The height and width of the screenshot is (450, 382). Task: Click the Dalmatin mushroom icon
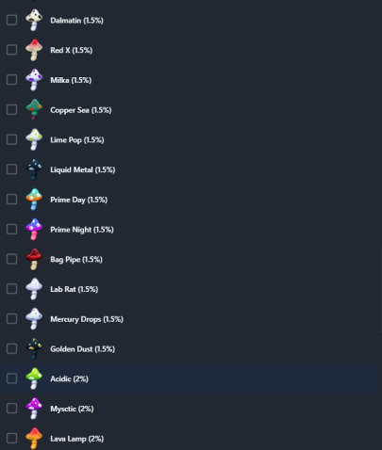pyautogui.click(x=34, y=20)
